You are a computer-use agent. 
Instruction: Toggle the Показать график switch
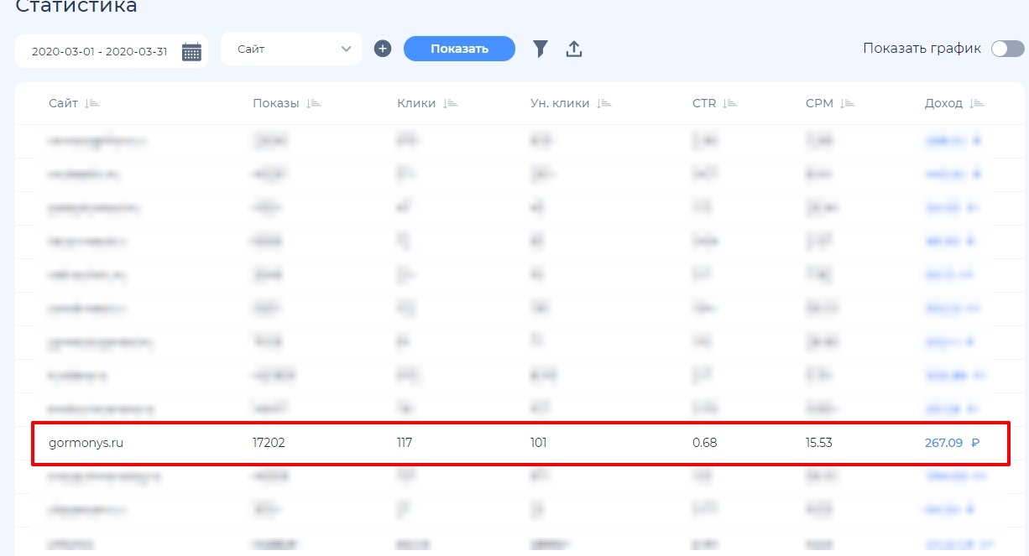1007,49
